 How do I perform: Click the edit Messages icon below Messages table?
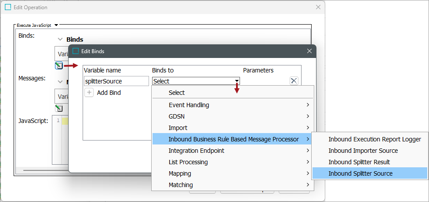(x=59, y=108)
